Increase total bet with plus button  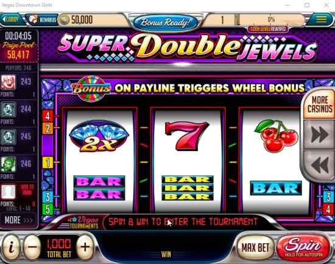tap(85, 247)
